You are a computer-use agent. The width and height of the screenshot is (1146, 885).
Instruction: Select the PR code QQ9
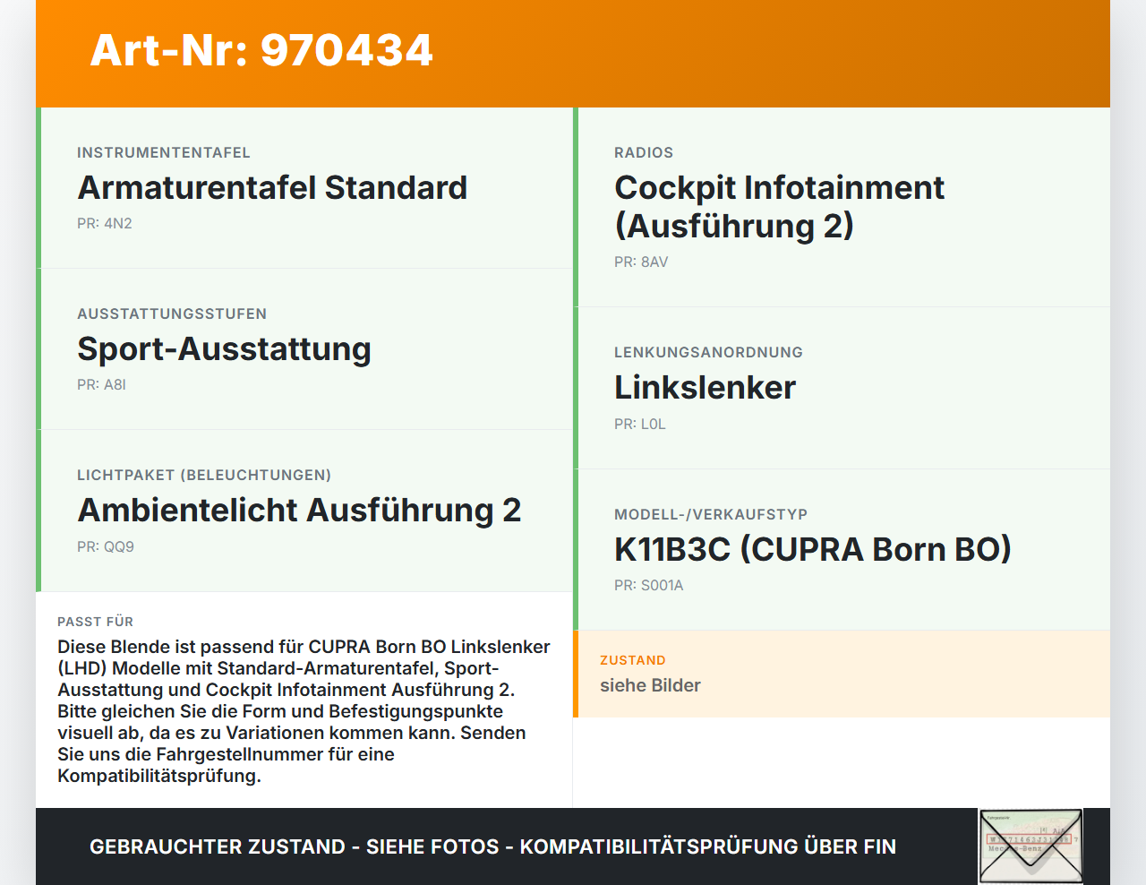pos(106,546)
